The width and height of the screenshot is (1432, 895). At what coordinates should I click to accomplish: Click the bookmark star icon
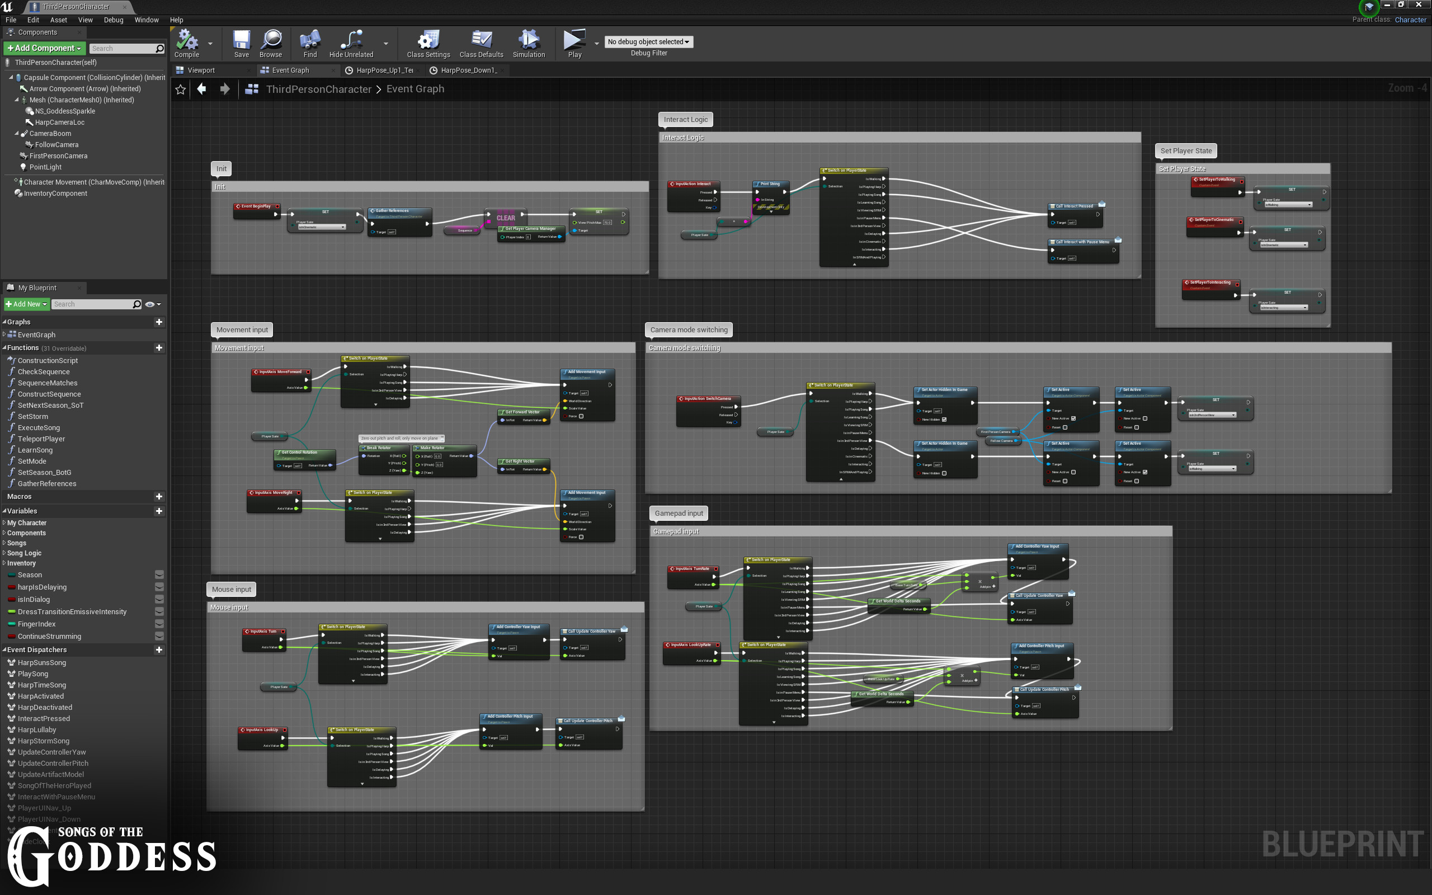(181, 89)
